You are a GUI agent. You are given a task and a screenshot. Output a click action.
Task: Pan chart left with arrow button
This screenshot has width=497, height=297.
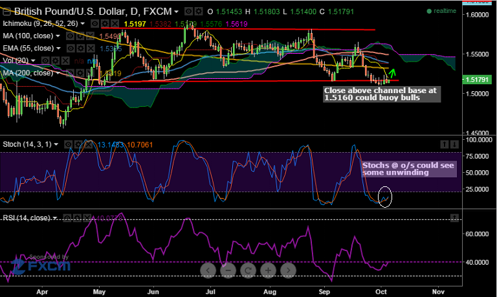coord(208,270)
